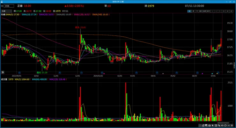Click the 2024/01/02 date axis label
Image resolution: width=236 pixels, height=128 pixels.
[x=98, y=76]
